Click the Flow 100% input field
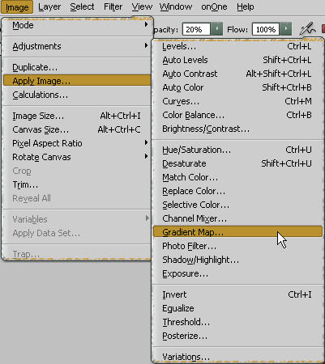This screenshot has width=325, height=364. tap(266, 29)
